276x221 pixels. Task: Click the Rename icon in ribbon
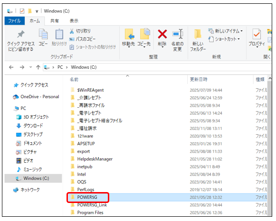pyautogui.click(x=178, y=34)
